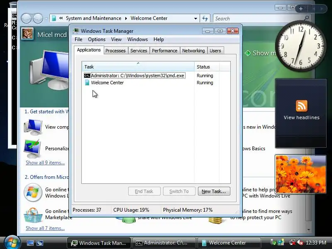Viewport: 332px width, 249px height.
Task: Click the Windows Start orb
Action: point(12,242)
